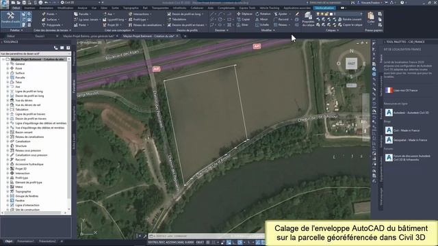Toggle layer lock padlock icon
This screenshot has width=438, height=246.
pos(326,14)
